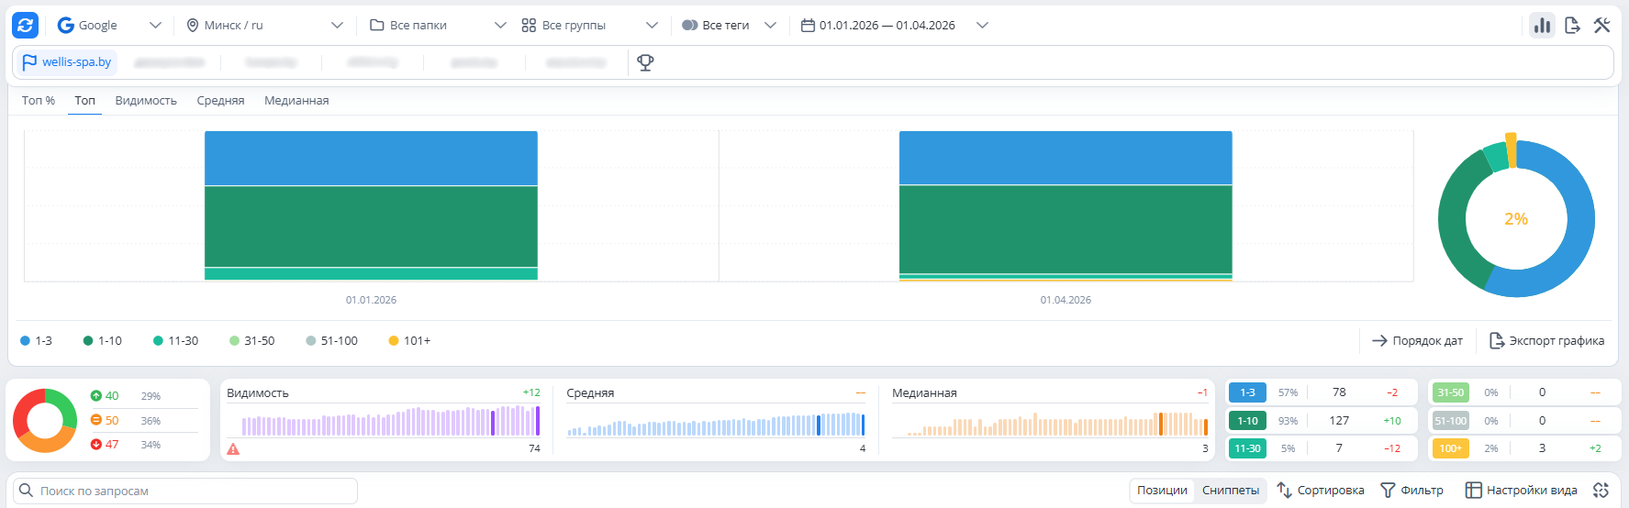Switch to Позиции view

tap(1163, 491)
